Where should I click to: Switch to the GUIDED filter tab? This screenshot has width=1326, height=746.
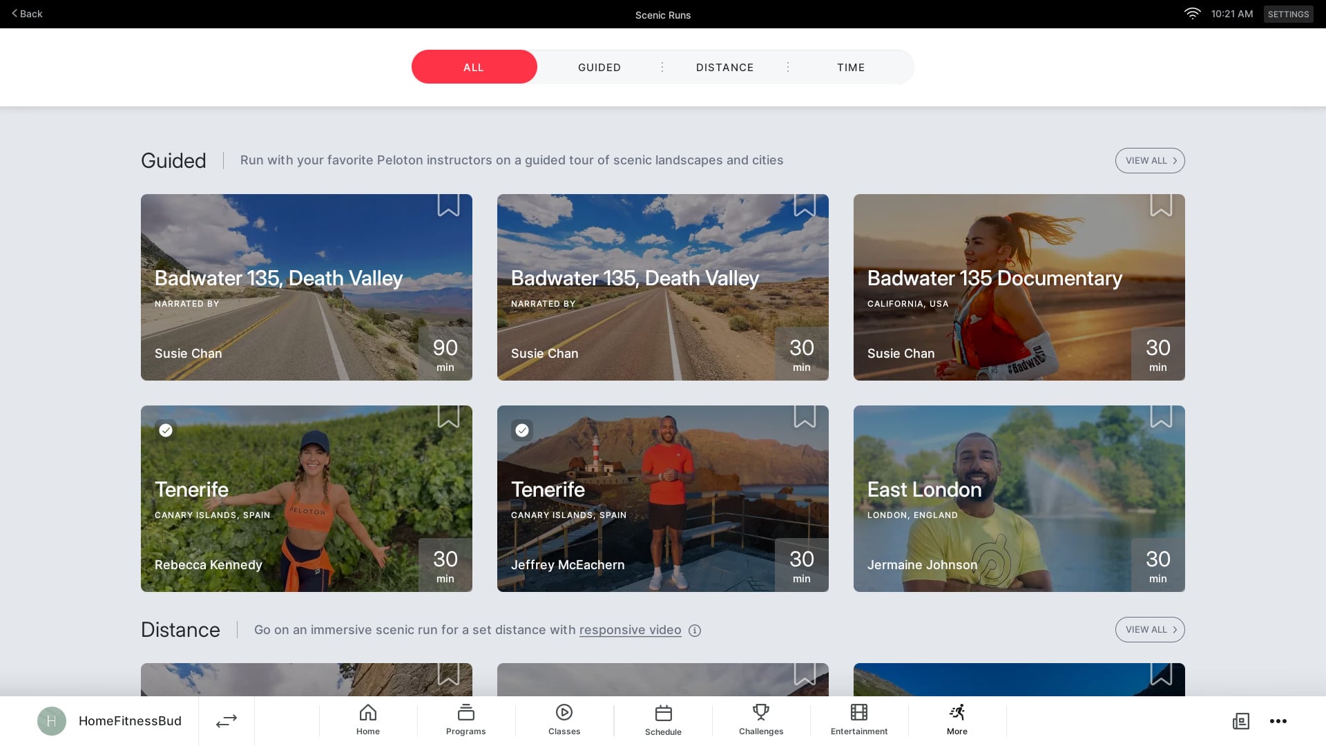point(599,67)
